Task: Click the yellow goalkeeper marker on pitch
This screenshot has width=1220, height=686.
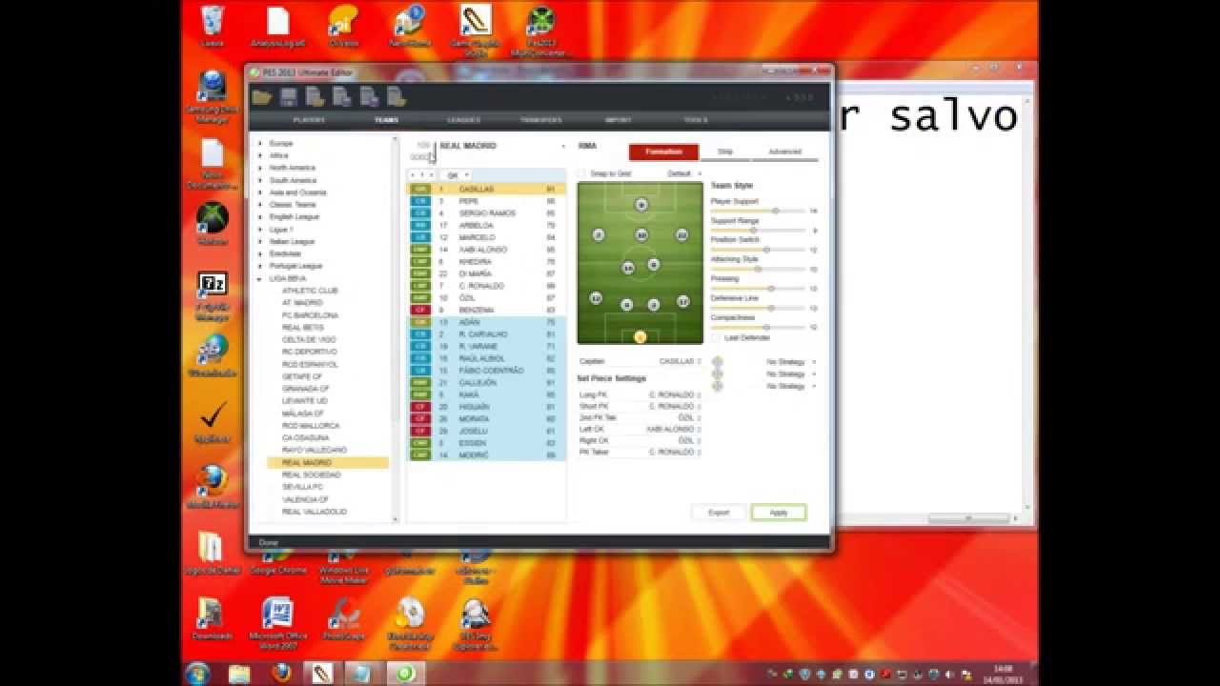Action: (640, 336)
